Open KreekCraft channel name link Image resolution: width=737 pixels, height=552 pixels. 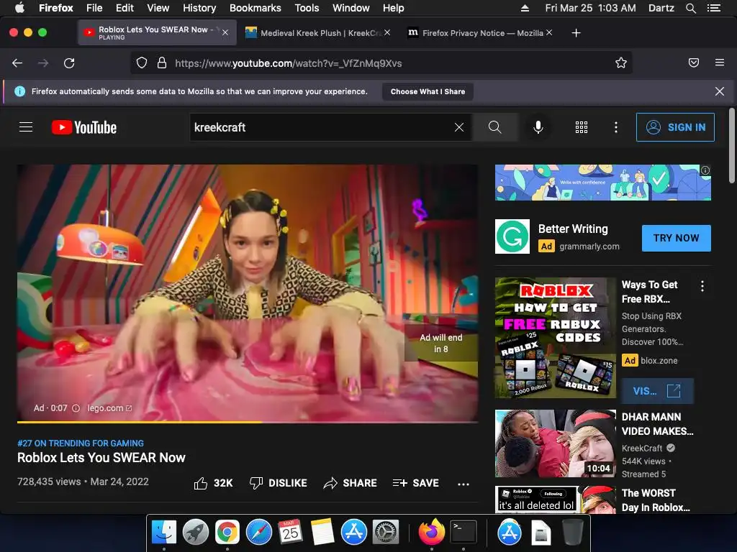coord(641,448)
